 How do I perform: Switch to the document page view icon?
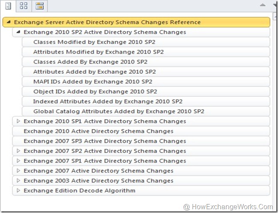[8, 6]
